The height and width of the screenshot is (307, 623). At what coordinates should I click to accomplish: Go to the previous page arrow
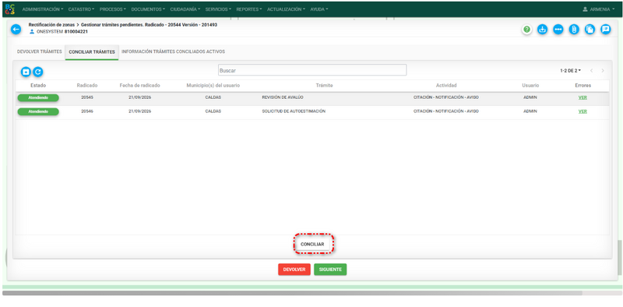point(591,71)
